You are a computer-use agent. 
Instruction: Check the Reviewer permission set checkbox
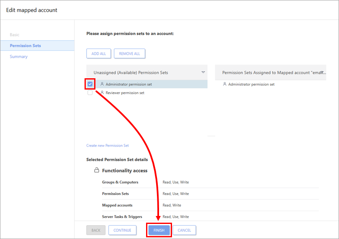[x=90, y=93]
